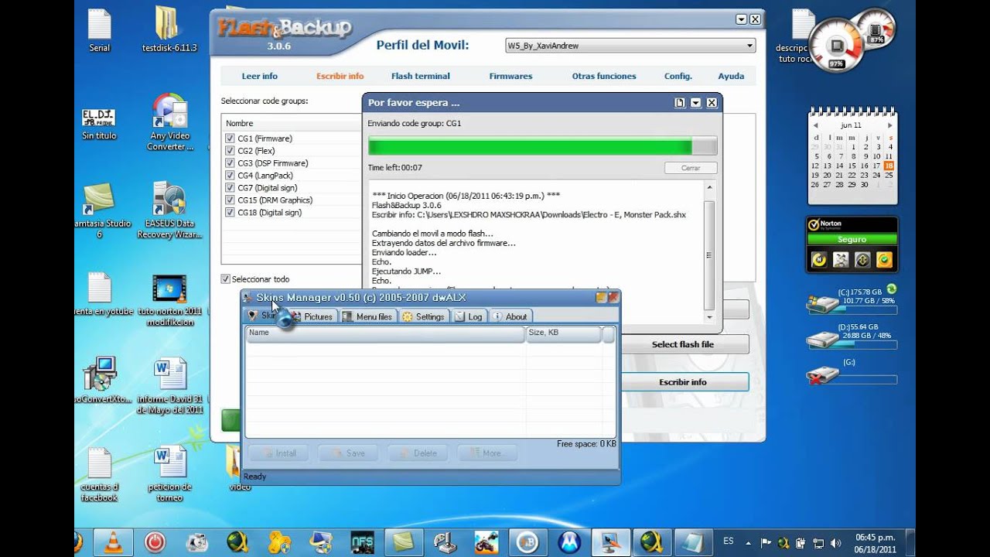Open the Firmwares tab
This screenshot has height=557, width=990.
[510, 76]
